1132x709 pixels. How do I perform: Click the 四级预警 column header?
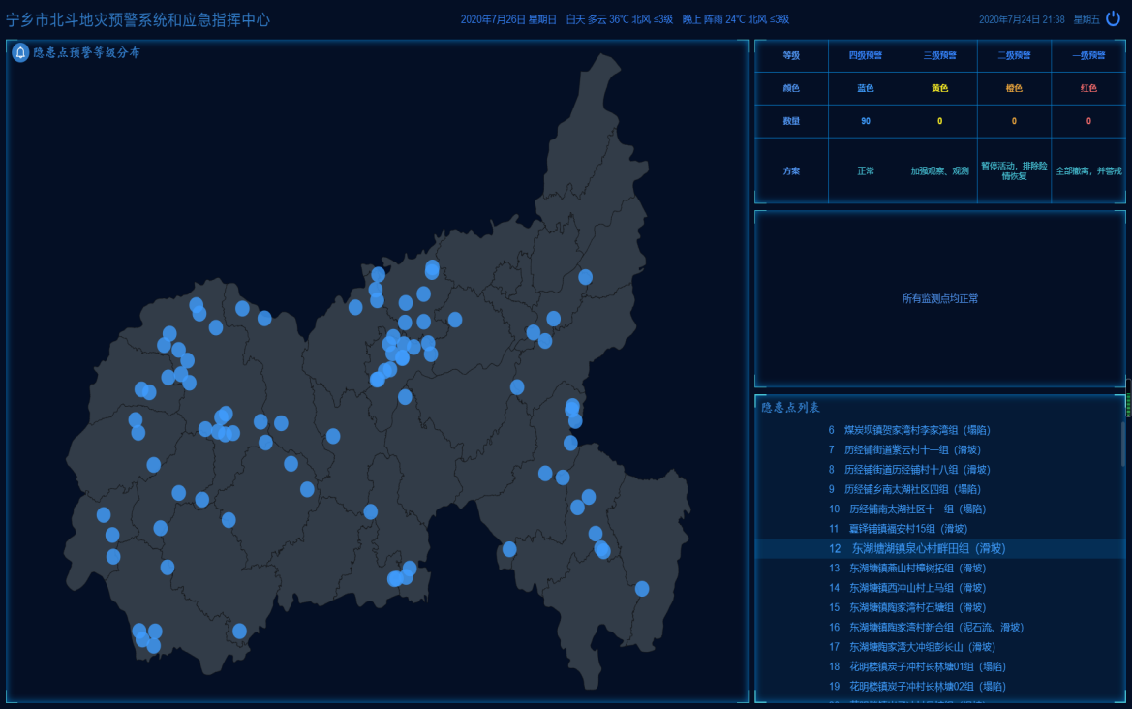coord(866,56)
